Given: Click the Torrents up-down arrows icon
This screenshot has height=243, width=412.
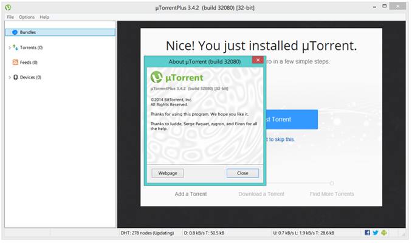Looking at the screenshot, I should [x=16, y=47].
